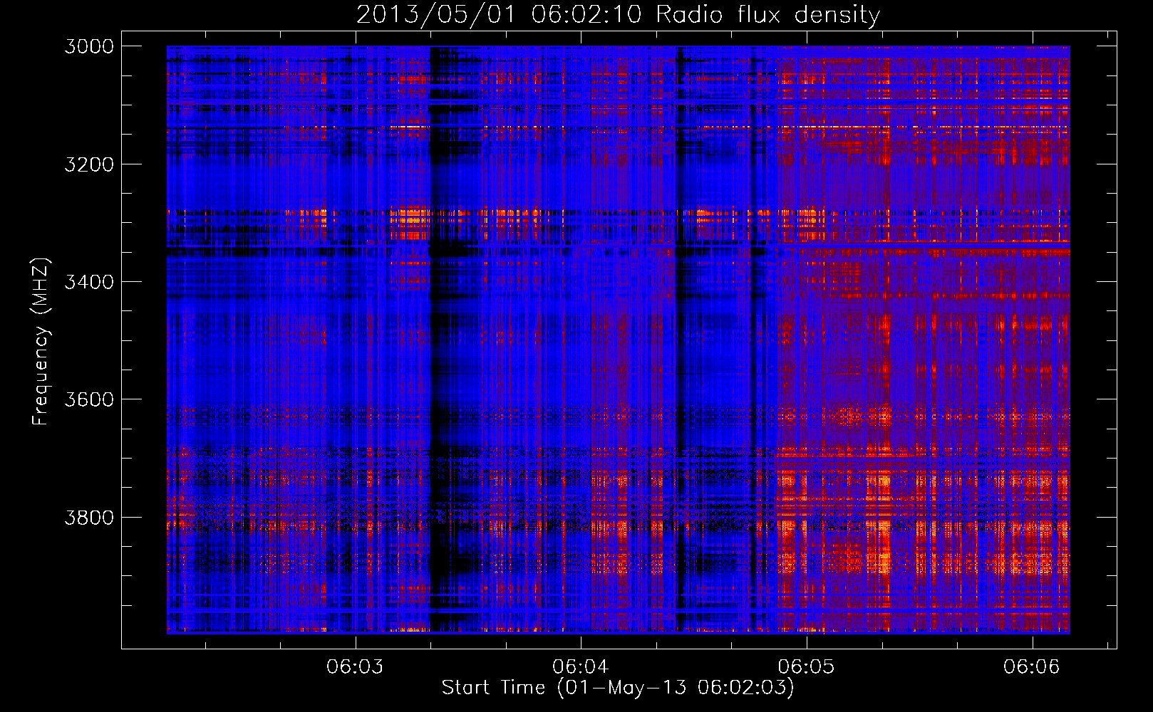
Task: Click the 3000 frequency axis label
Action: click(89, 46)
